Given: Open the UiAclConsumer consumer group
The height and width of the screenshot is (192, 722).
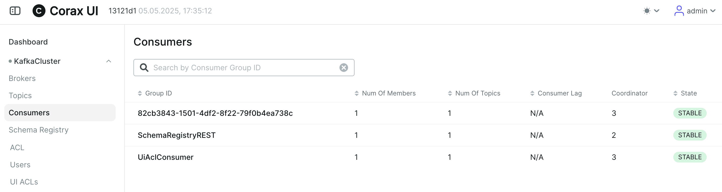Looking at the screenshot, I should click(165, 157).
